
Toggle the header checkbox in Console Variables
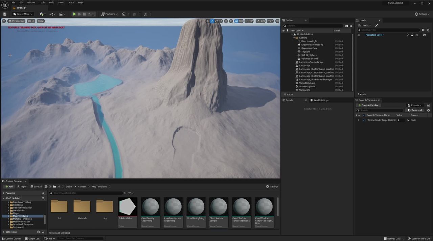coord(364,115)
